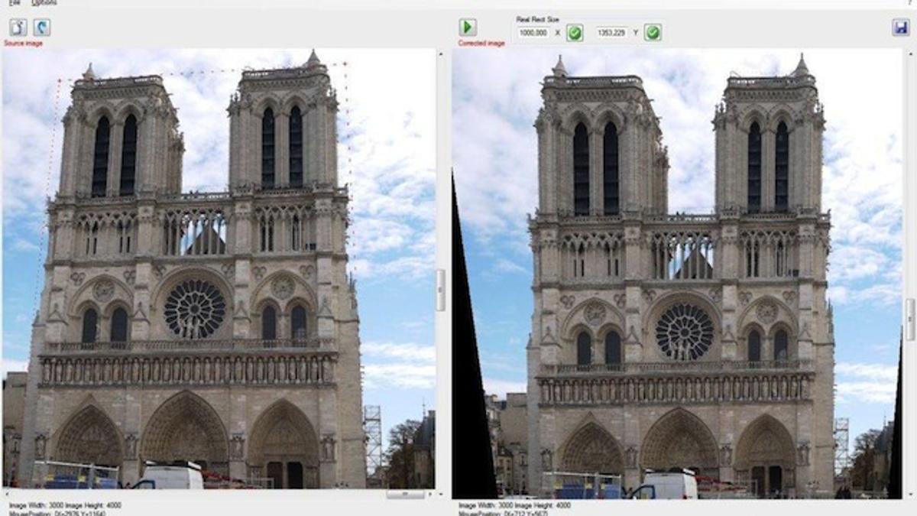
Task: Click the Y size field showing 1353.229
Action: coord(612,33)
